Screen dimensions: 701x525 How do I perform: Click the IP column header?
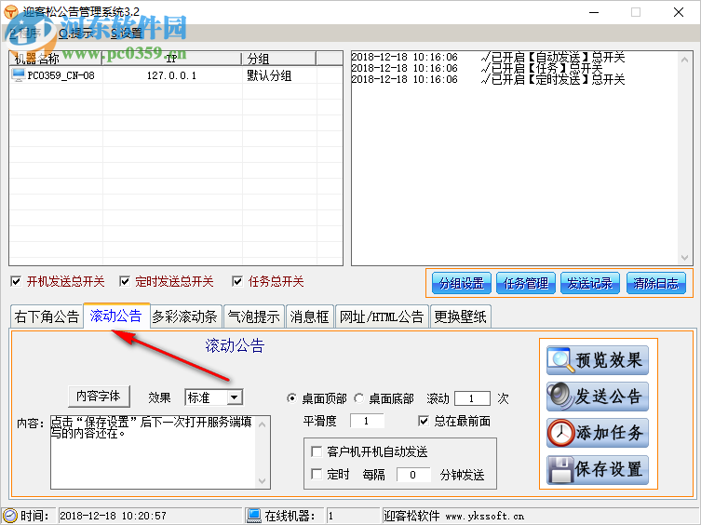[172, 58]
